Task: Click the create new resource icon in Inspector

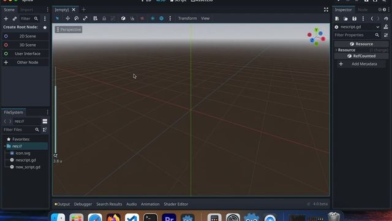Action: click(337, 18)
